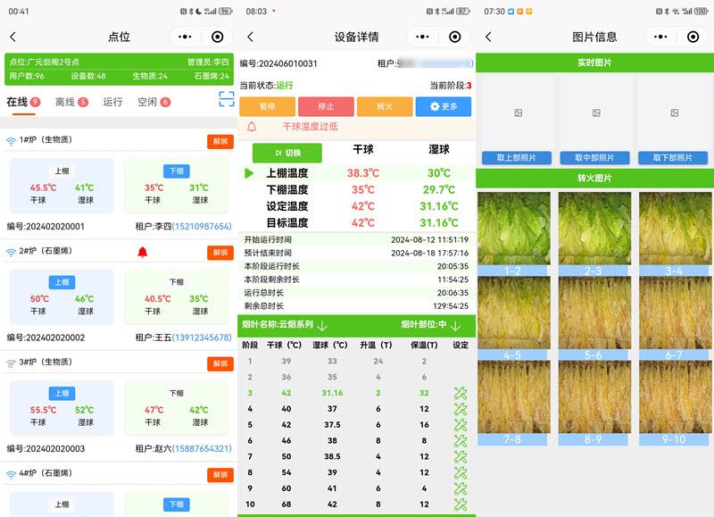Go back from the 设备详情 page
The image size is (714, 517).
pyautogui.click(x=251, y=37)
